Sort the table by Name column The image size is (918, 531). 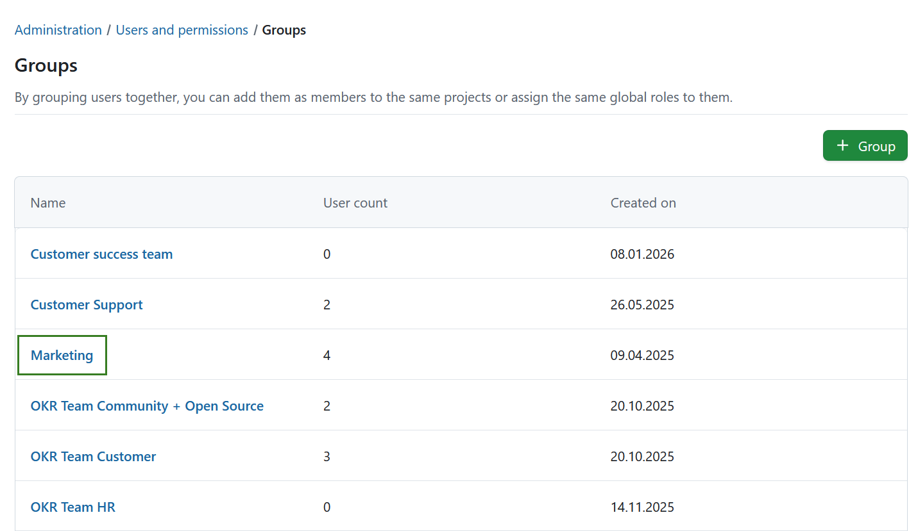[x=47, y=202]
